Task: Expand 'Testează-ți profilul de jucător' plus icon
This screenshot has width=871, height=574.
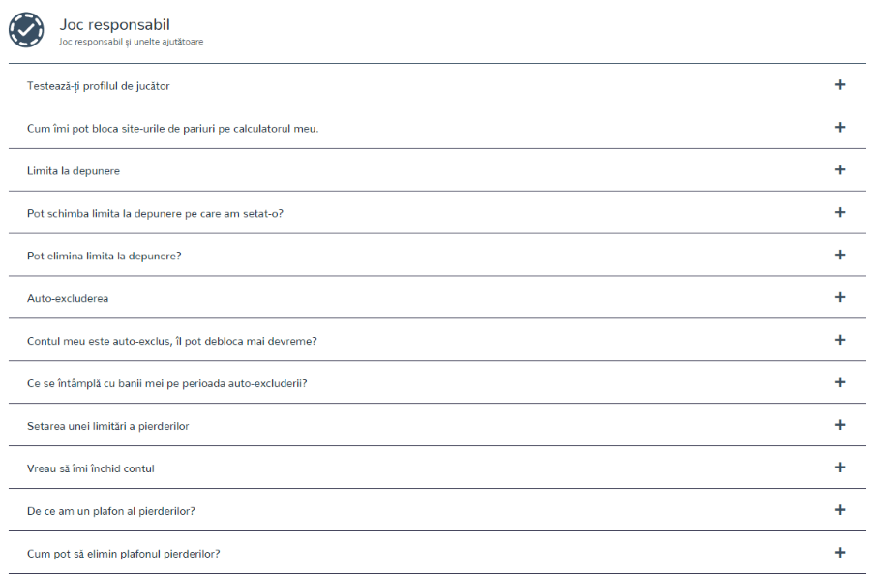Action: point(840,84)
